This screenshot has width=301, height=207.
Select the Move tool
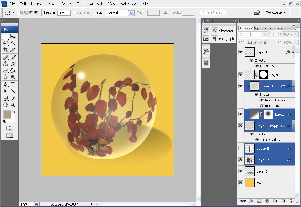(x=13, y=37)
